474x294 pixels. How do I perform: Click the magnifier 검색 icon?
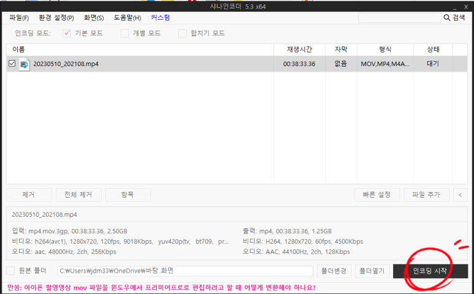coord(447,18)
